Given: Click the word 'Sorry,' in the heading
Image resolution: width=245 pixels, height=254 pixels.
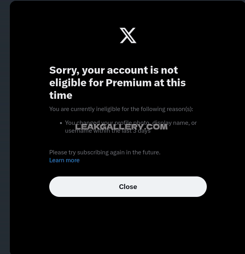Looking at the screenshot, I should (64, 70).
